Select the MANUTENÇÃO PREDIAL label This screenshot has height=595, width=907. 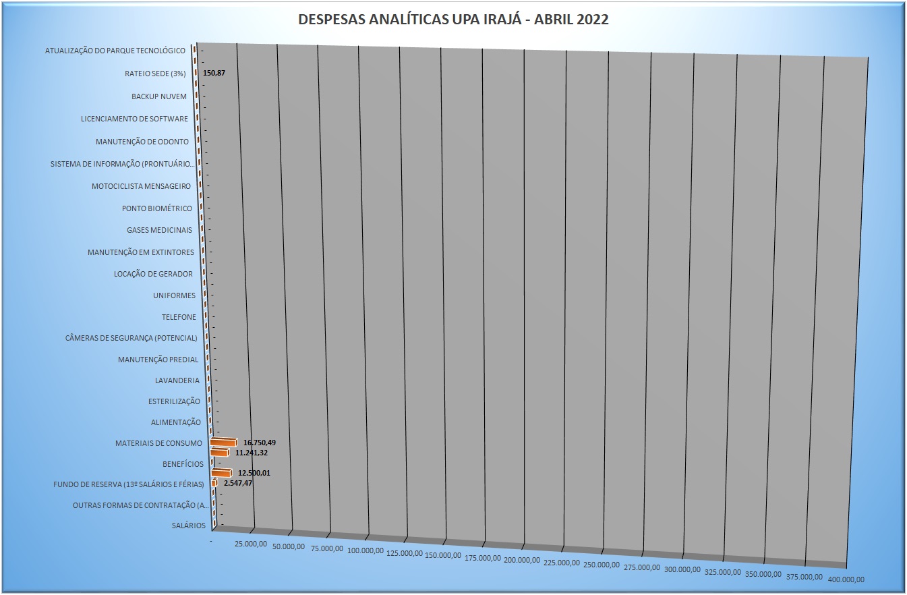pos(158,360)
